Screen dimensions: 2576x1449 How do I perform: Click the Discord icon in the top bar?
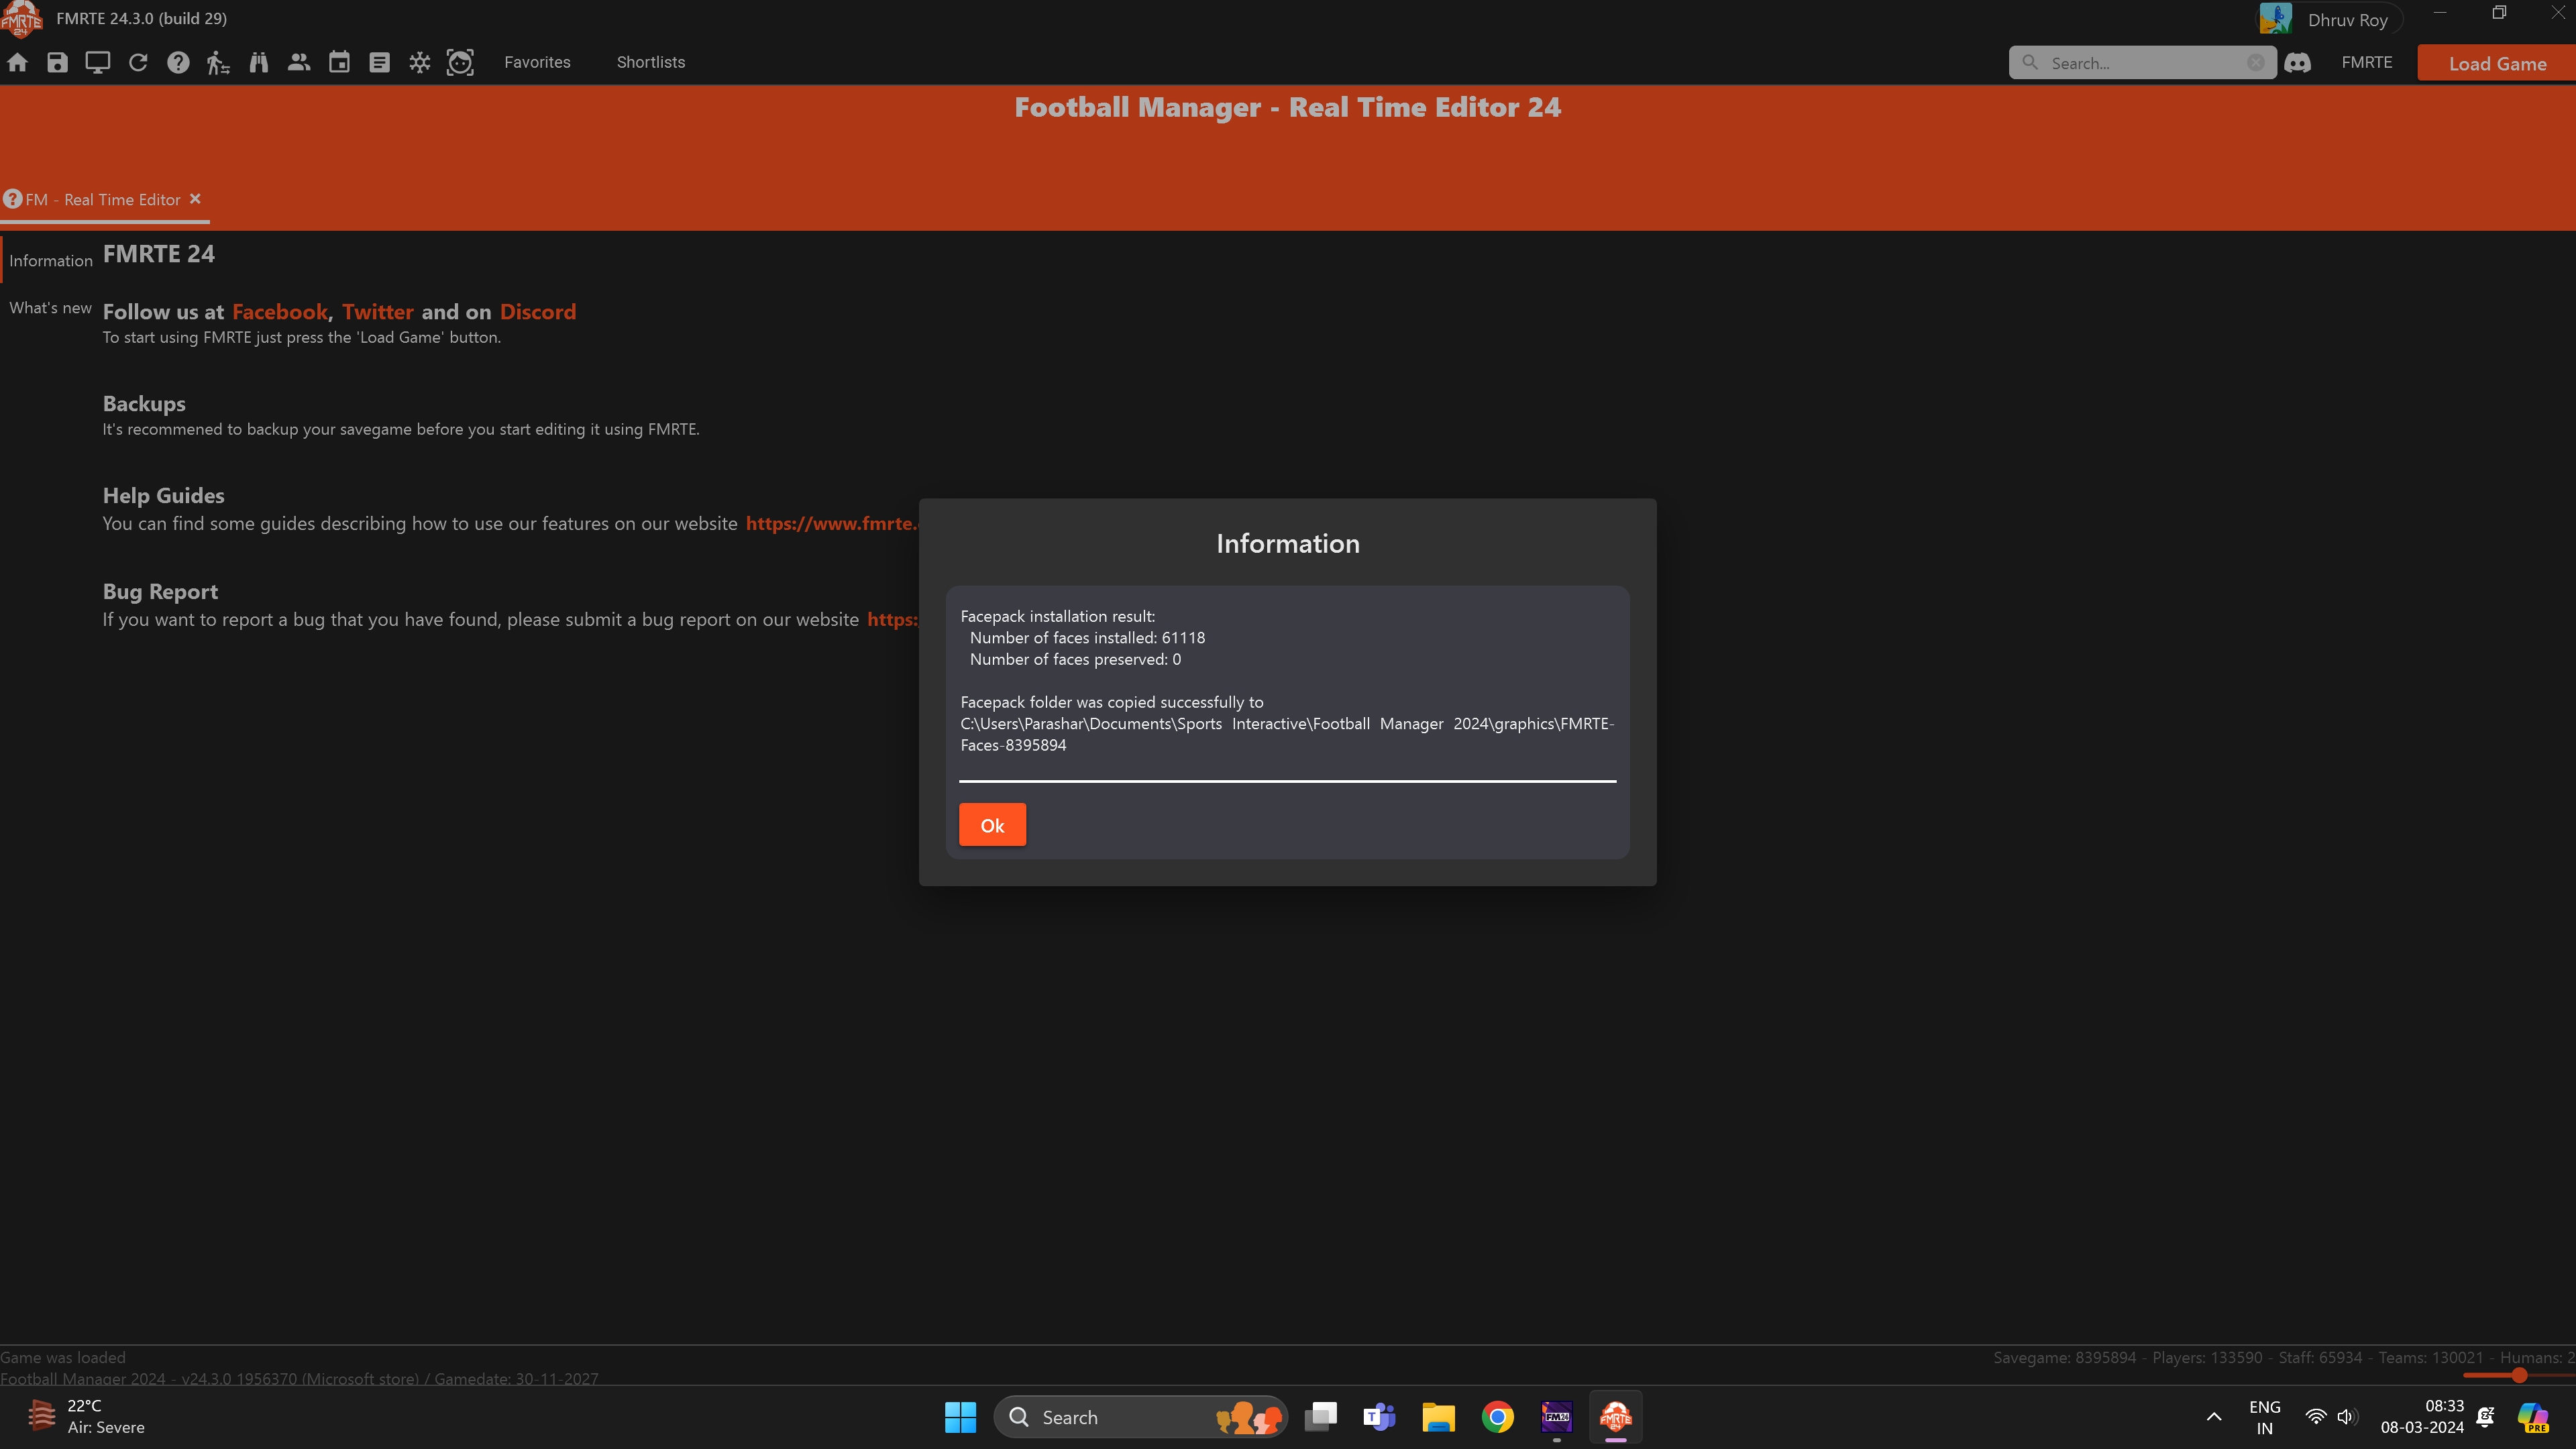tap(2298, 63)
